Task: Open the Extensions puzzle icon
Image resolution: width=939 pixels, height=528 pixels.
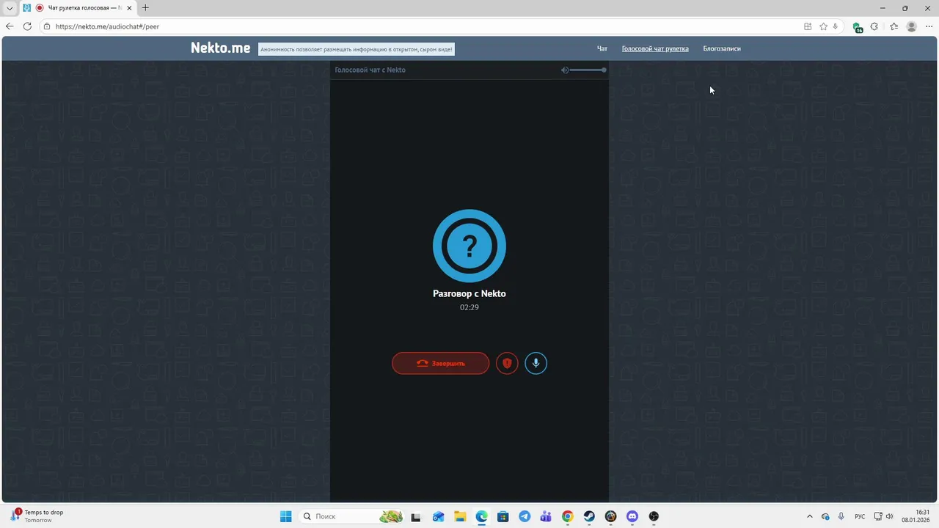Action: pyautogui.click(x=874, y=26)
